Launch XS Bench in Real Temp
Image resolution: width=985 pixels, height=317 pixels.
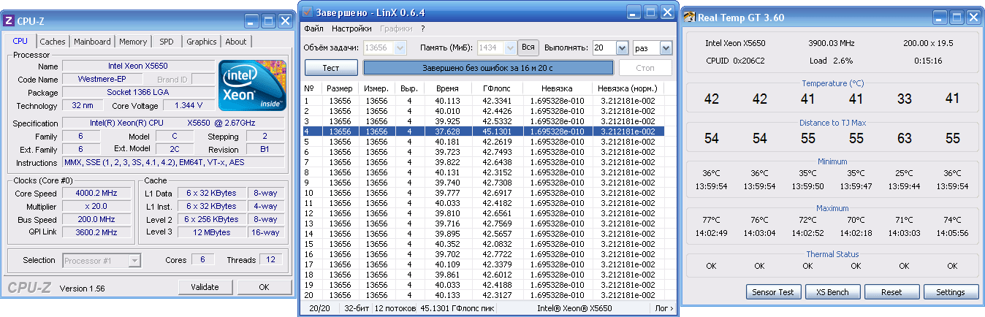832,292
